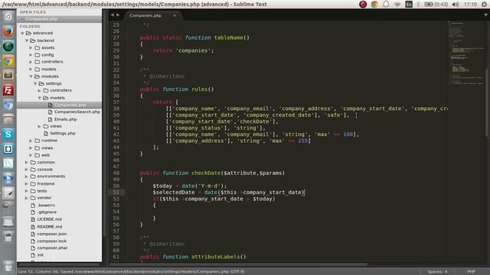Open composer.lock file

tap(51, 241)
